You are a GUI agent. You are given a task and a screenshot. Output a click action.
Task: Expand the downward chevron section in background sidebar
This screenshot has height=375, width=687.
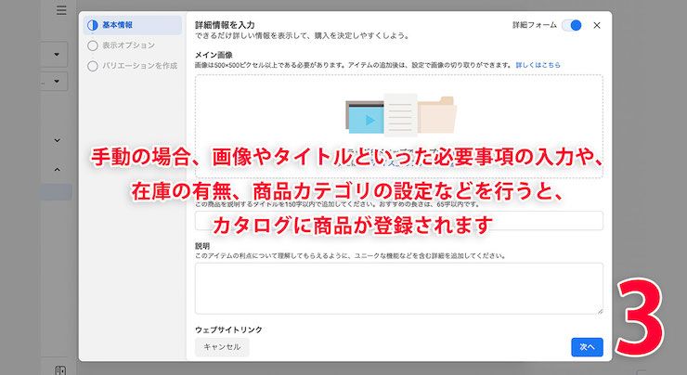[57, 141]
